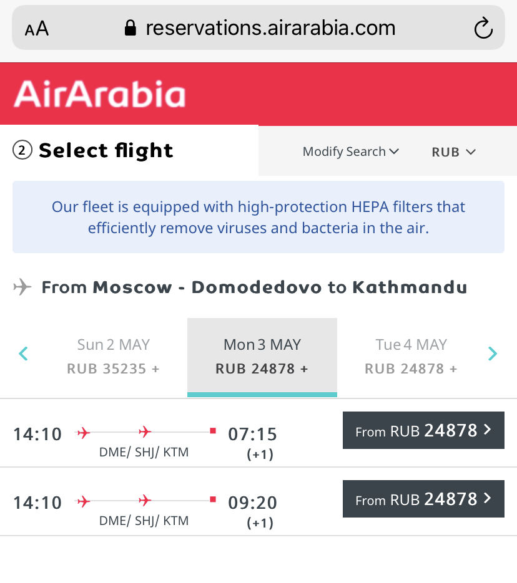Tap the reservations.airarabia.com address field
The width and height of the screenshot is (517, 583).
coord(270,28)
